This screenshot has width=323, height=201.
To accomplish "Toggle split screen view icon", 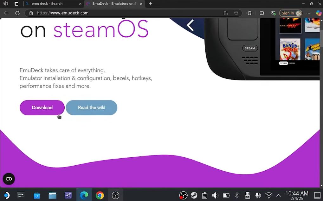I will point(262,13).
